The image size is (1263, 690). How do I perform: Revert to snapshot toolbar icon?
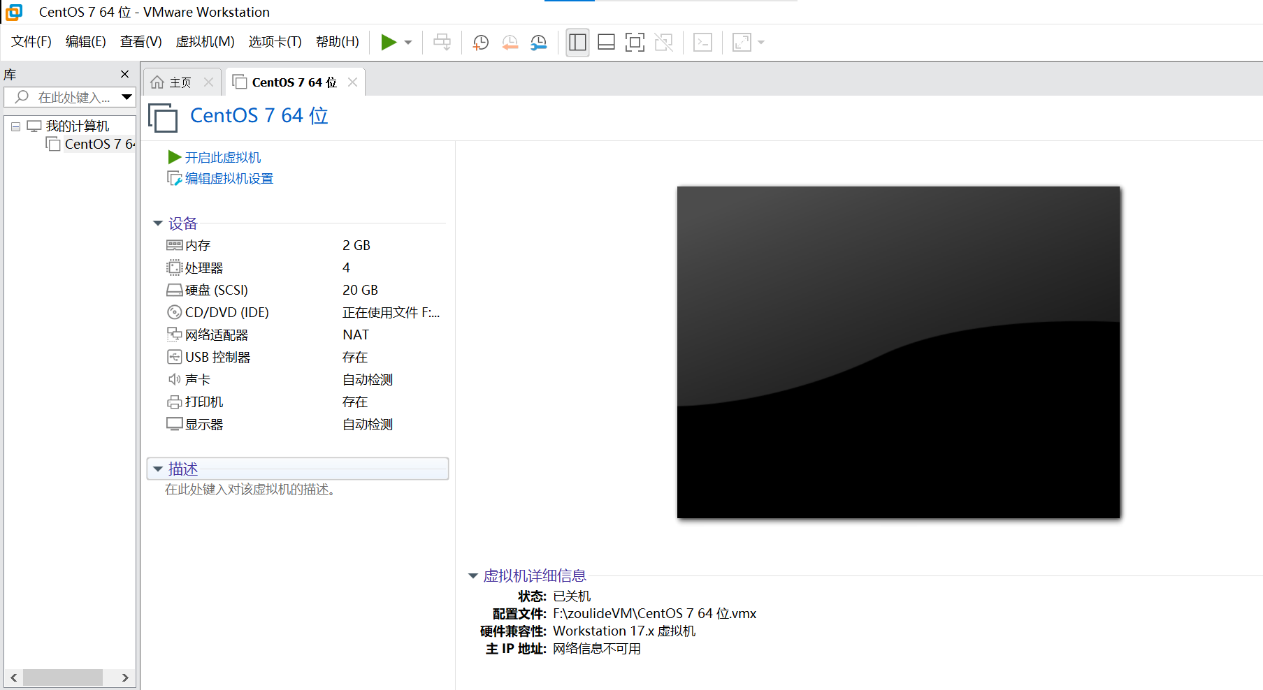[x=510, y=43]
